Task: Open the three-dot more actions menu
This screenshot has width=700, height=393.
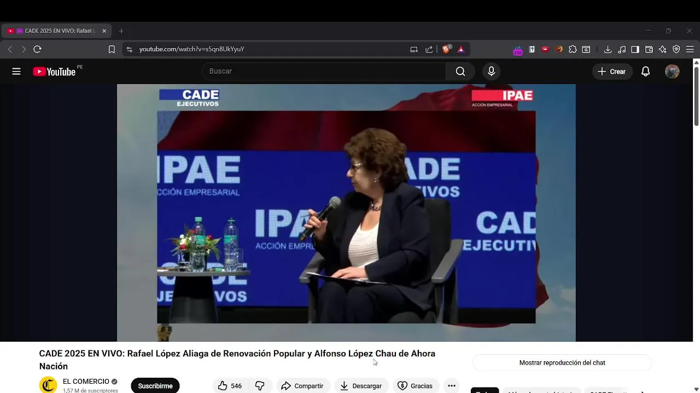Action: pyautogui.click(x=452, y=386)
